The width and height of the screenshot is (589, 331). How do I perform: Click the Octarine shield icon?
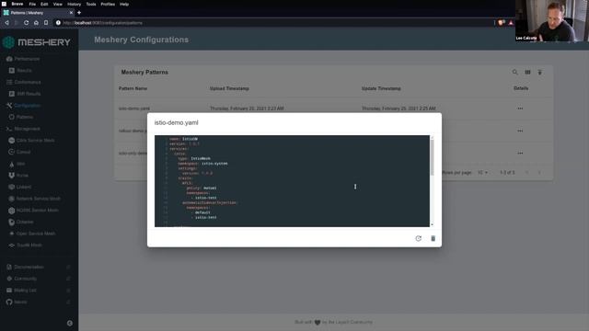pos(12,222)
